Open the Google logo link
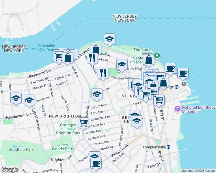 [x=10, y=170]
